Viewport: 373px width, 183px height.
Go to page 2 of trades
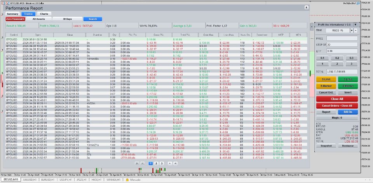(x=156, y=163)
